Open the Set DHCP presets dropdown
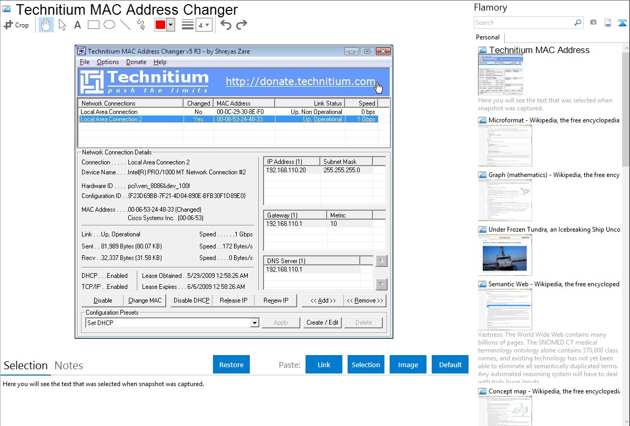The image size is (630, 426). pos(255,323)
